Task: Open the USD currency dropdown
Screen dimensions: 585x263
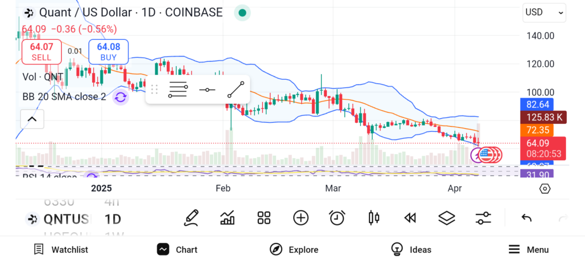Action: [544, 12]
